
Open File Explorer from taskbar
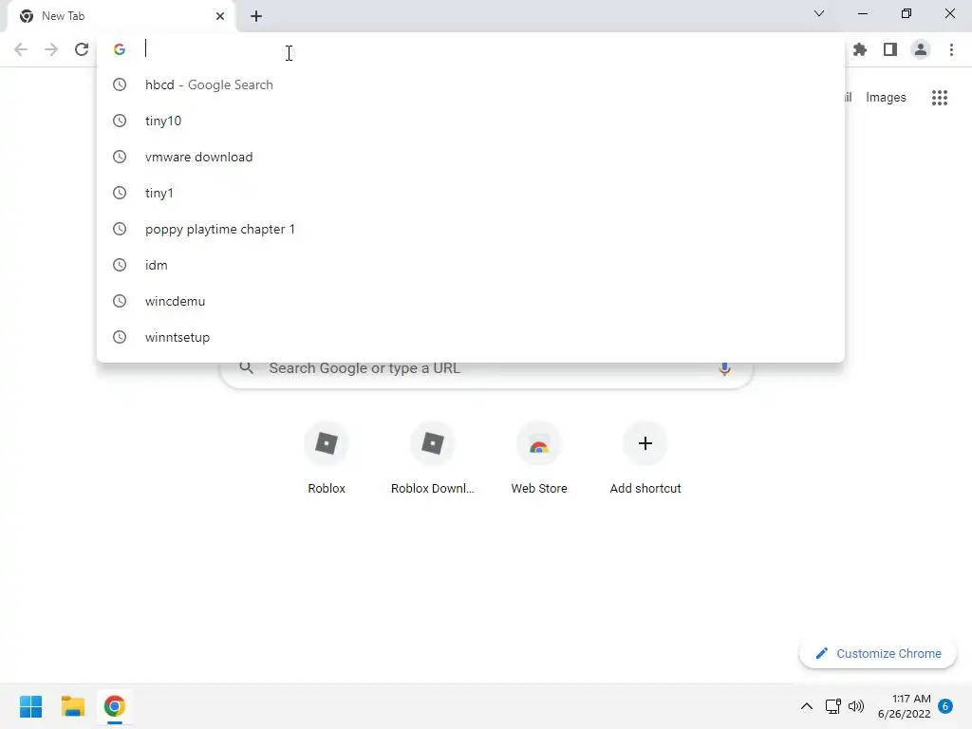tap(73, 706)
